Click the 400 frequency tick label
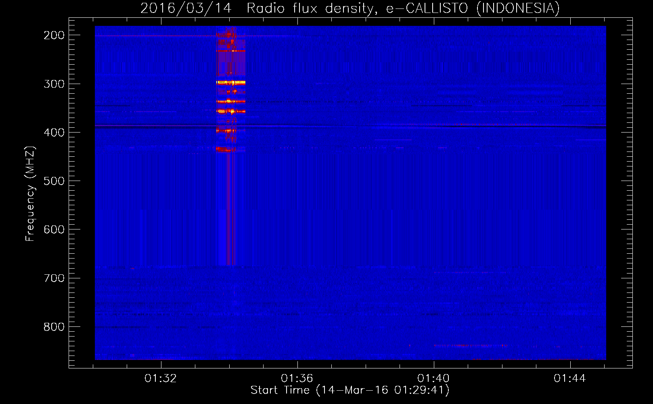653x404 pixels. (x=54, y=133)
